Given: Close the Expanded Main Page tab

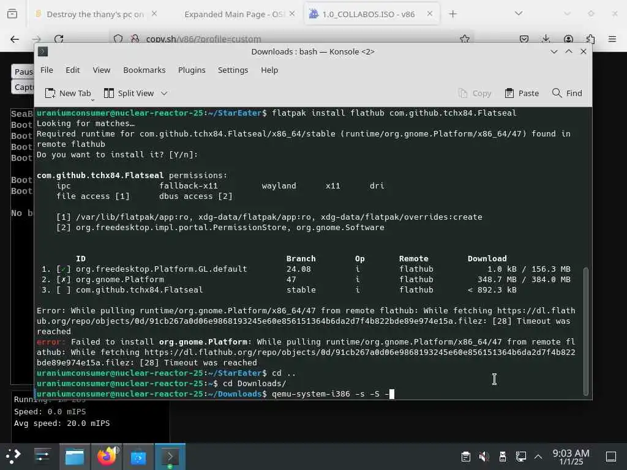Looking at the screenshot, I should 292,13.
